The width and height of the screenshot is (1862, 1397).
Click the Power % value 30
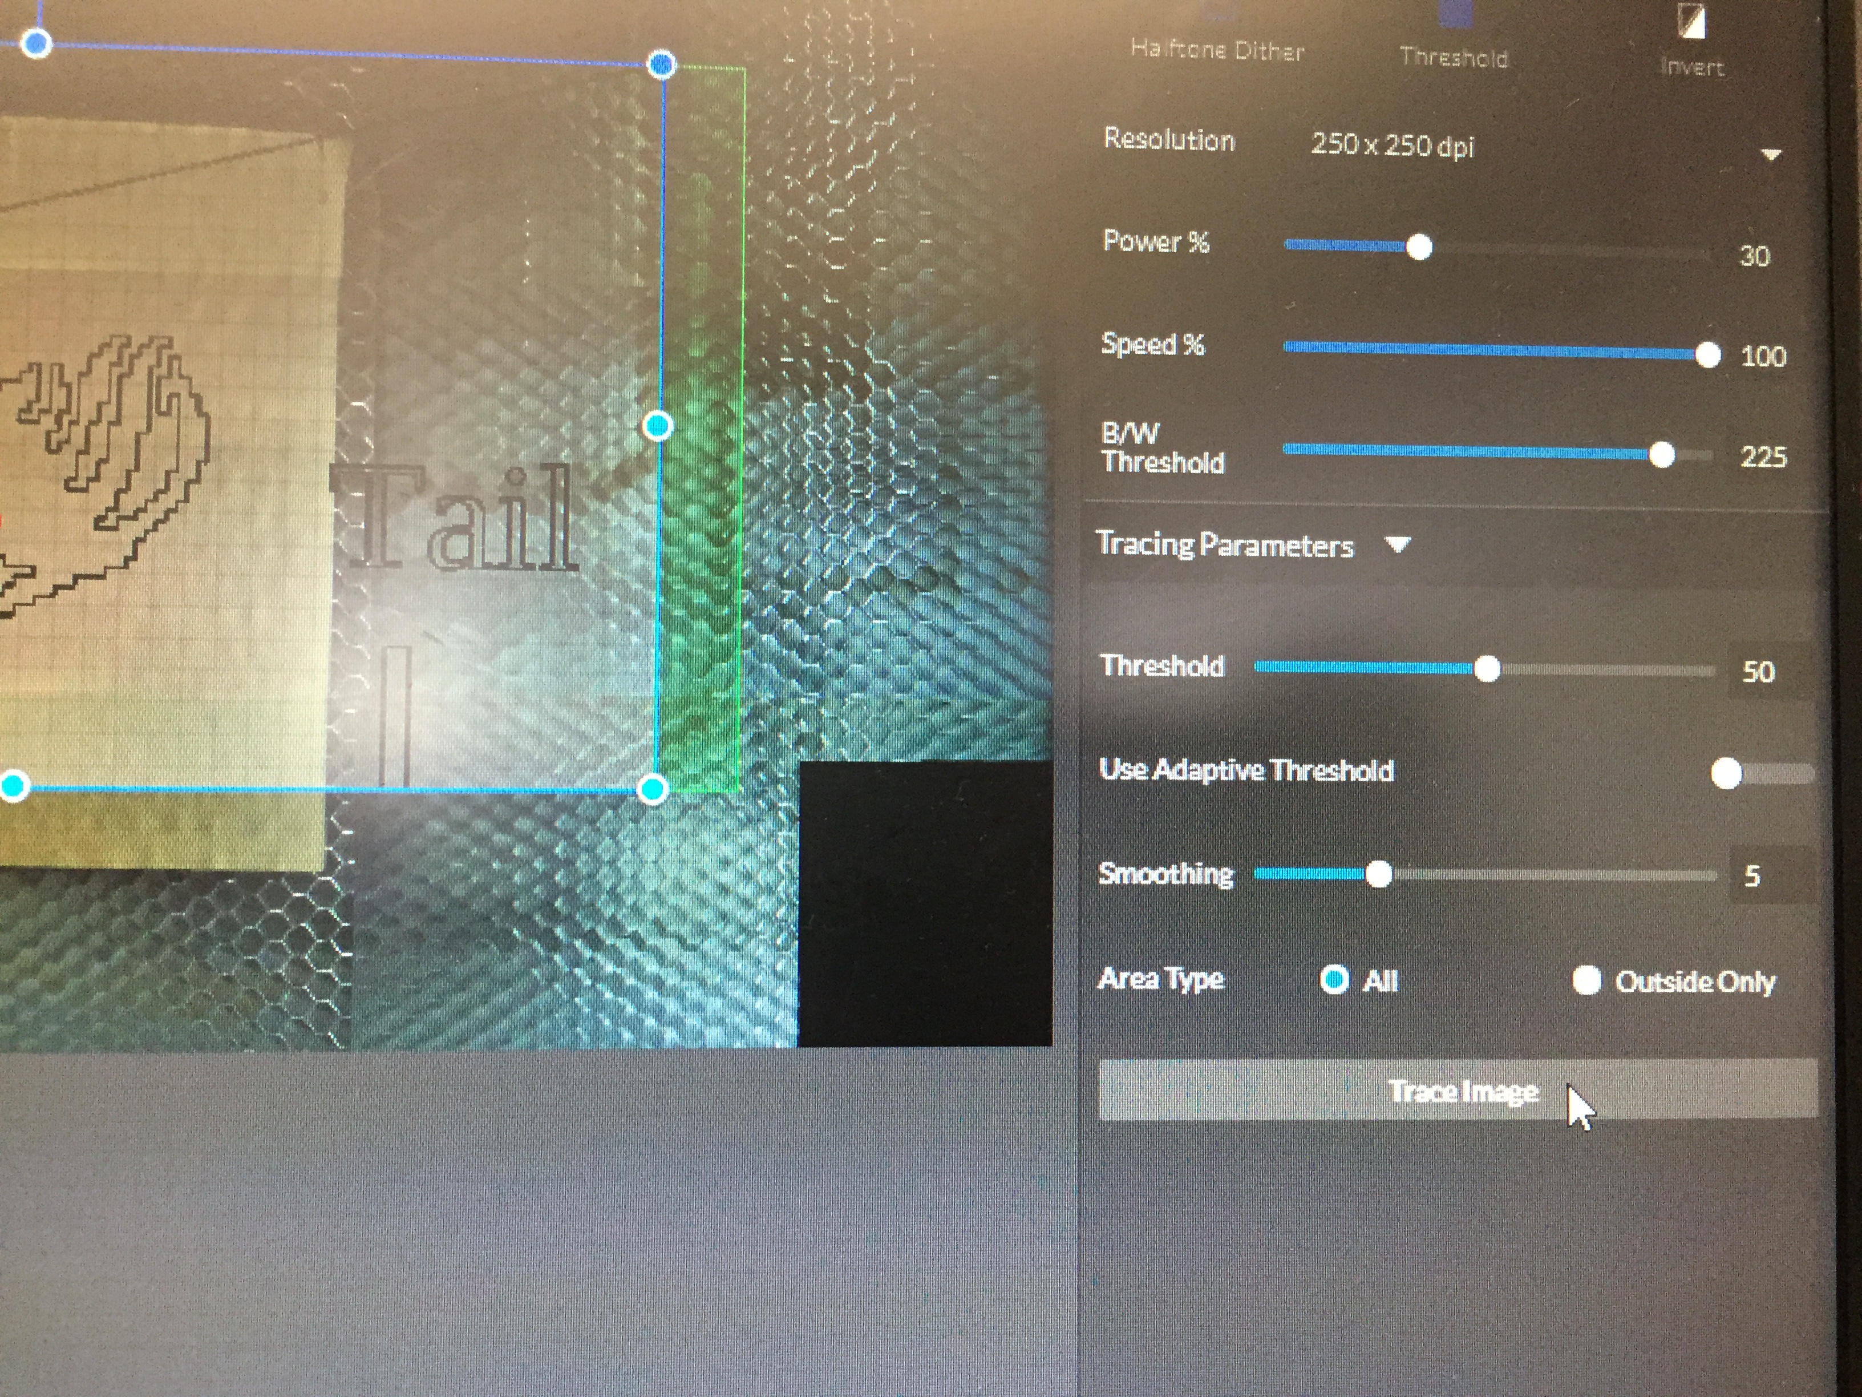click(1755, 255)
